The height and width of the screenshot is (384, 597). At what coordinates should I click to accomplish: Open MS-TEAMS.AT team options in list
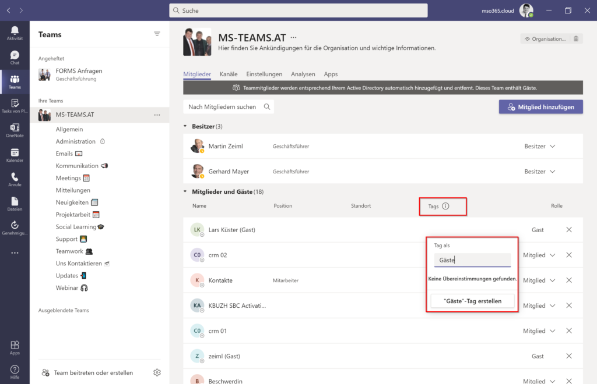tap(157, 115)
